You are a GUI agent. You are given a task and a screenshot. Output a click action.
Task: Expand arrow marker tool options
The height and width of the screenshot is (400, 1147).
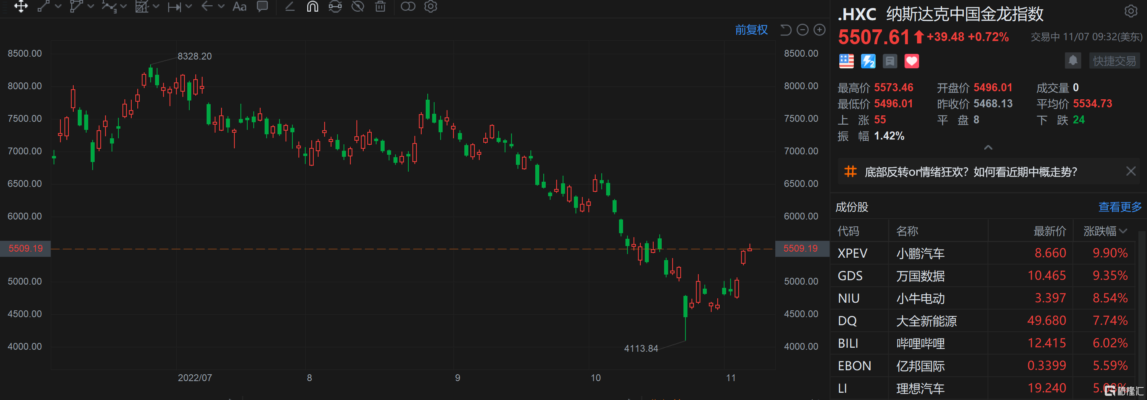(221, 7)
